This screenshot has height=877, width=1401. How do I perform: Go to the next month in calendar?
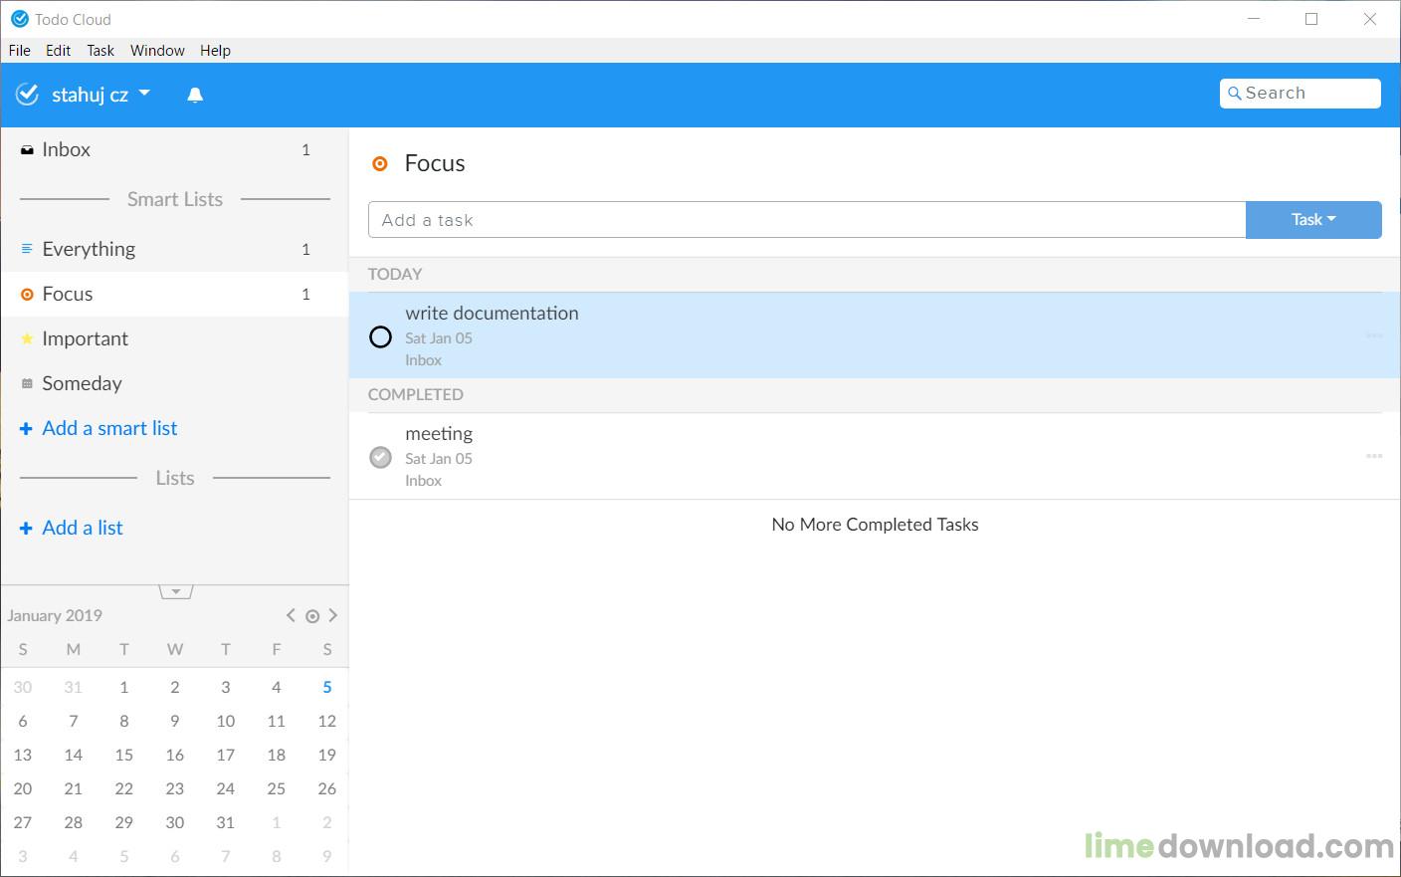pyautogui.click(x=333, y=615)
